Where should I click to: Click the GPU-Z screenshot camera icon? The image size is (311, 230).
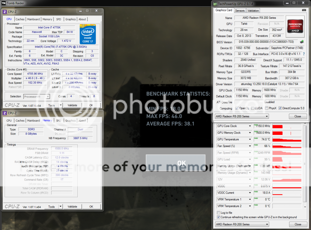[304, 10]
